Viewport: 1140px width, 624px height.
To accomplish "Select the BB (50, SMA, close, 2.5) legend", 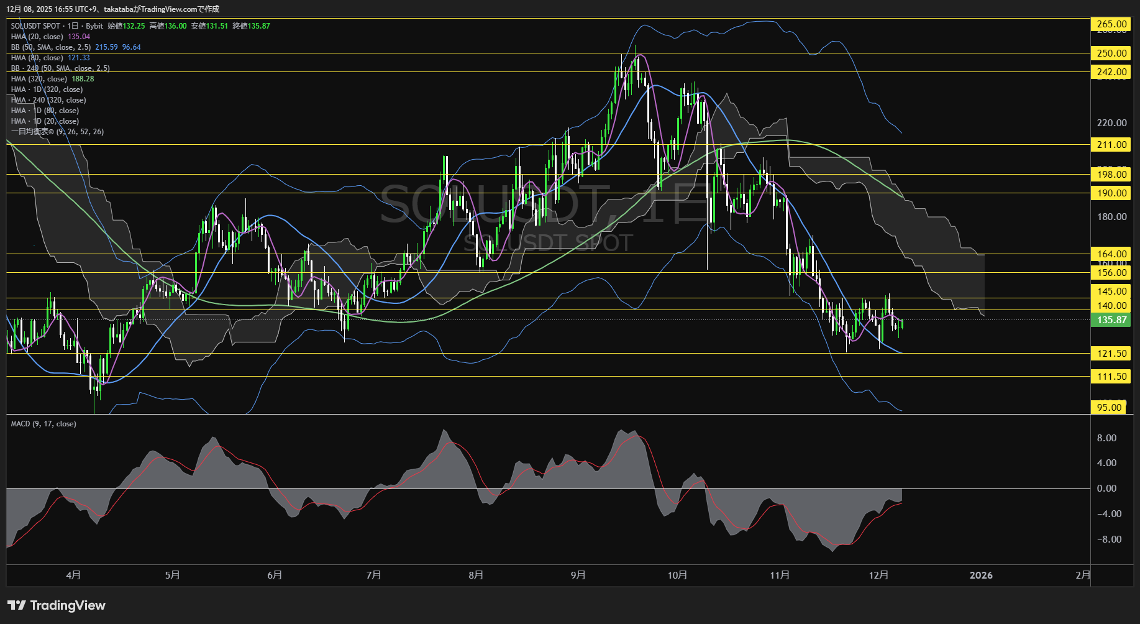I will tap(51, 47).
